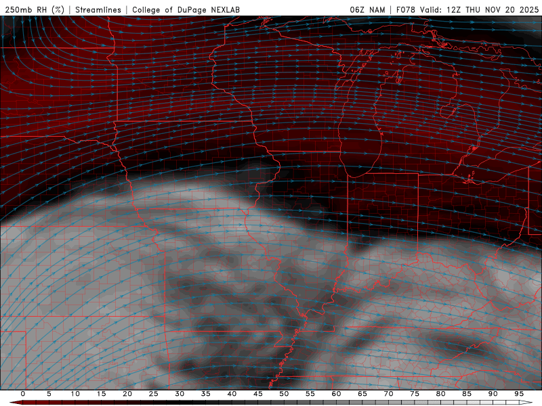Click the '25' color scale value
Viewport: 542px width, 406px height.
pyautogui.click(x=154, y=394)
